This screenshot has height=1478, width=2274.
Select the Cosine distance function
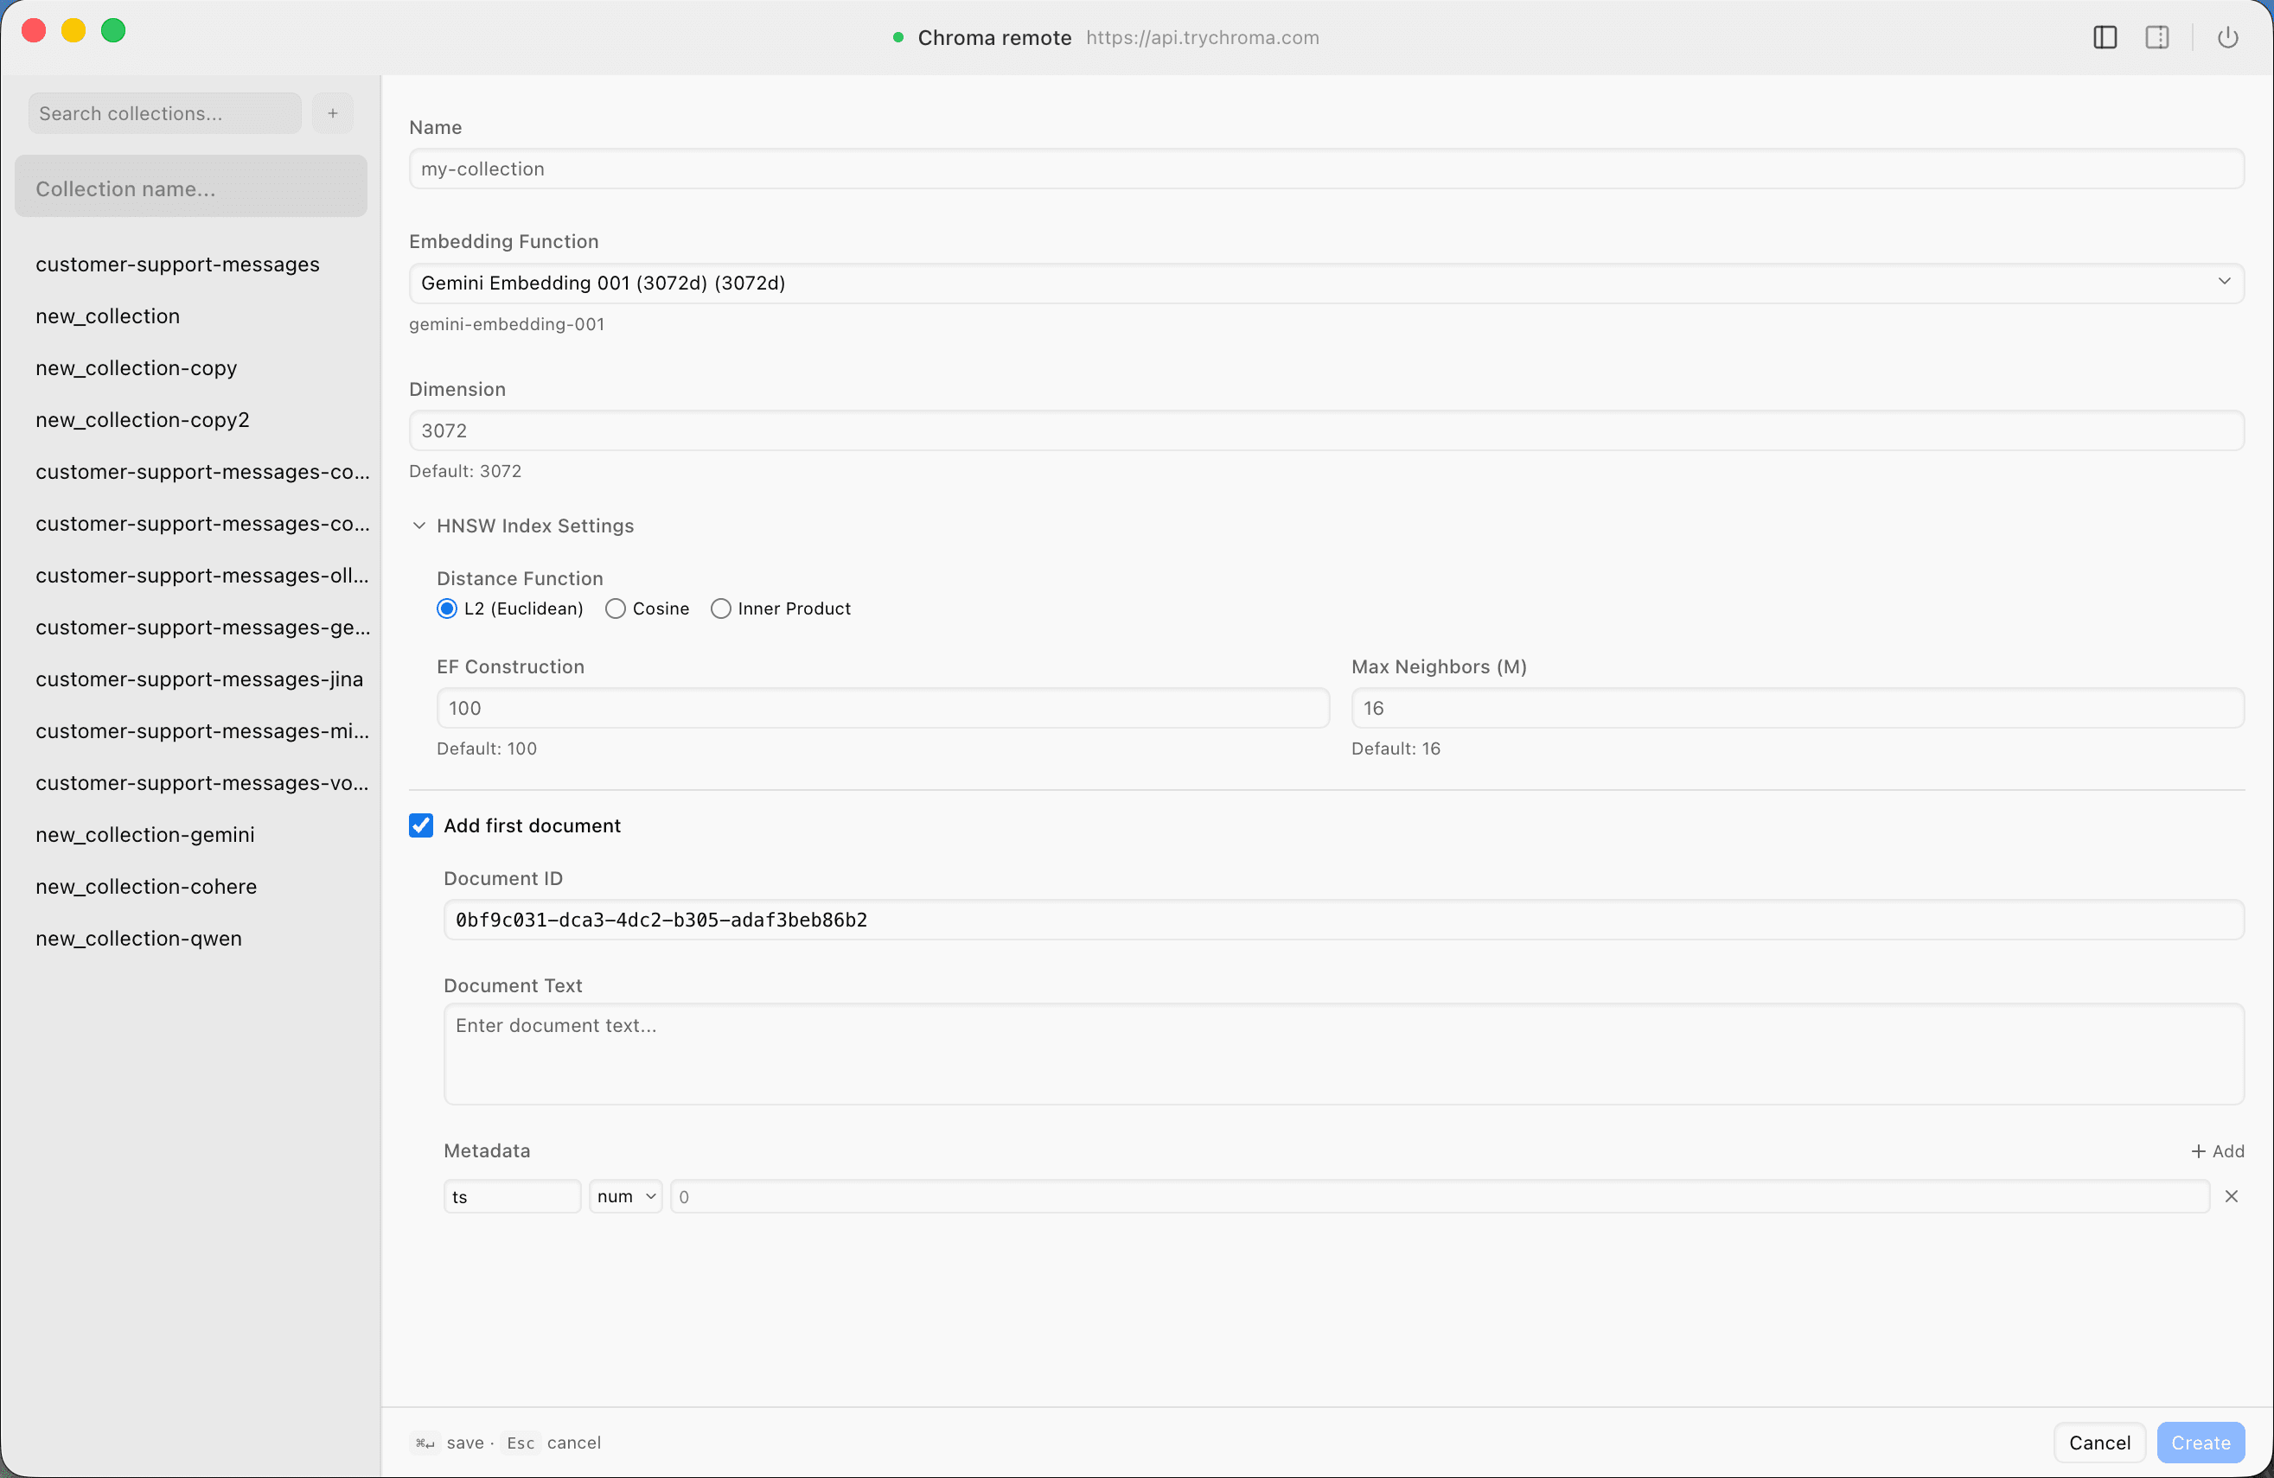point(616,608)
